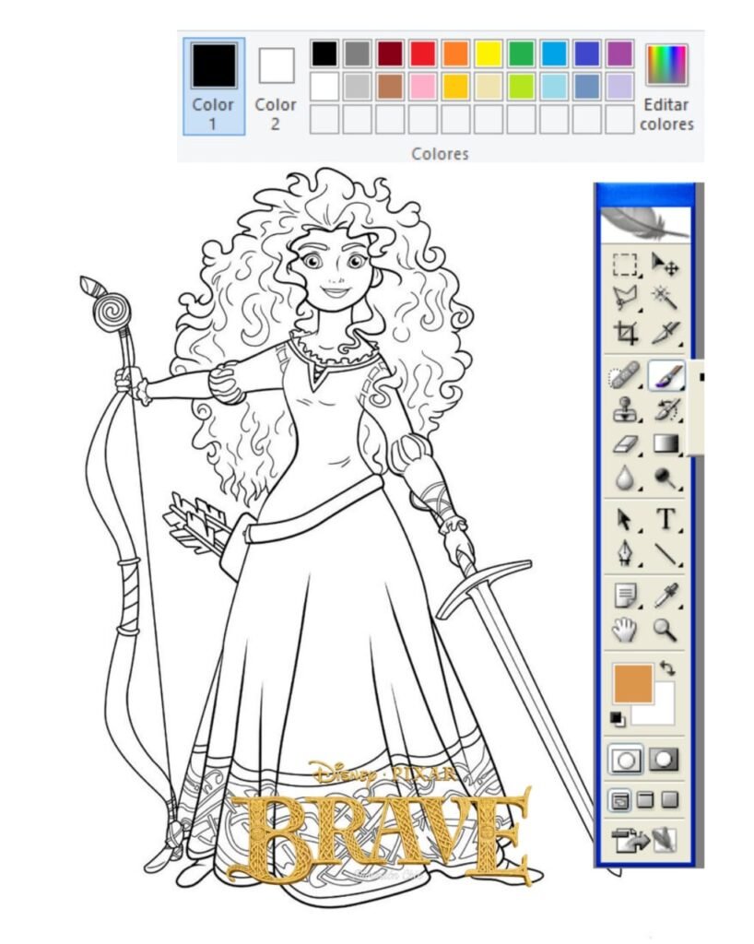Switch to Standard Mode editing
This screenshot has width=754, height=944.
coord(625,761)
